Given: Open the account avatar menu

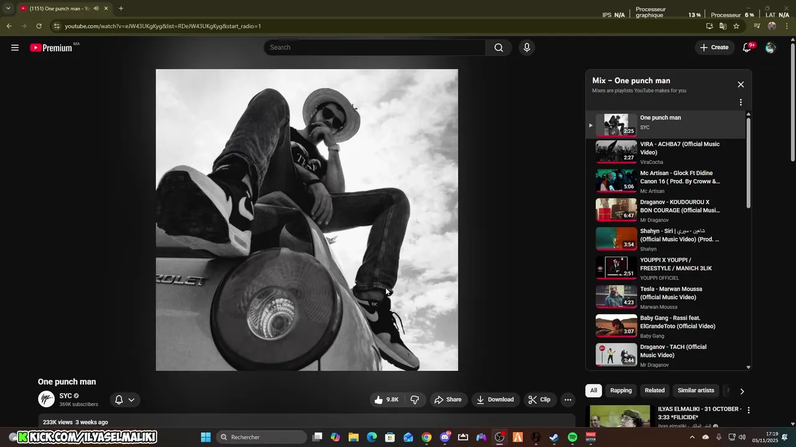Looking at the screenshot, I should [771, 48].
